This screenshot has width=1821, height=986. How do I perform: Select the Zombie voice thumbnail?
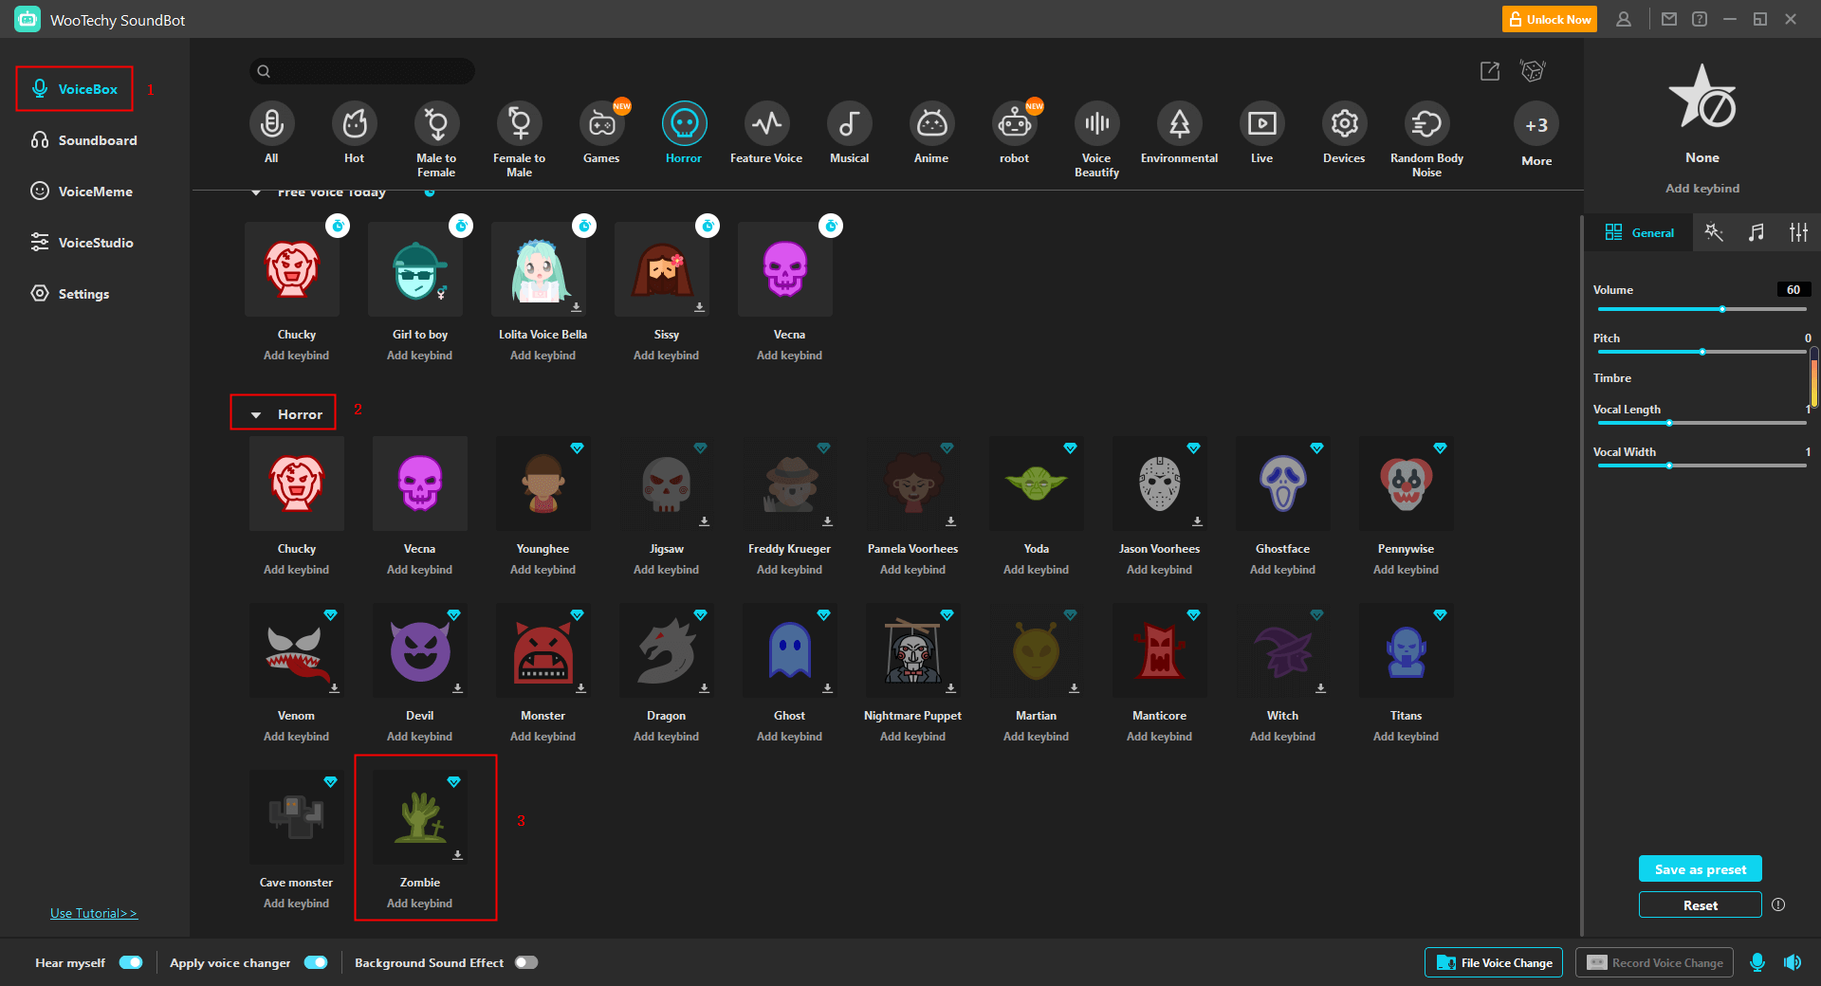420,817
